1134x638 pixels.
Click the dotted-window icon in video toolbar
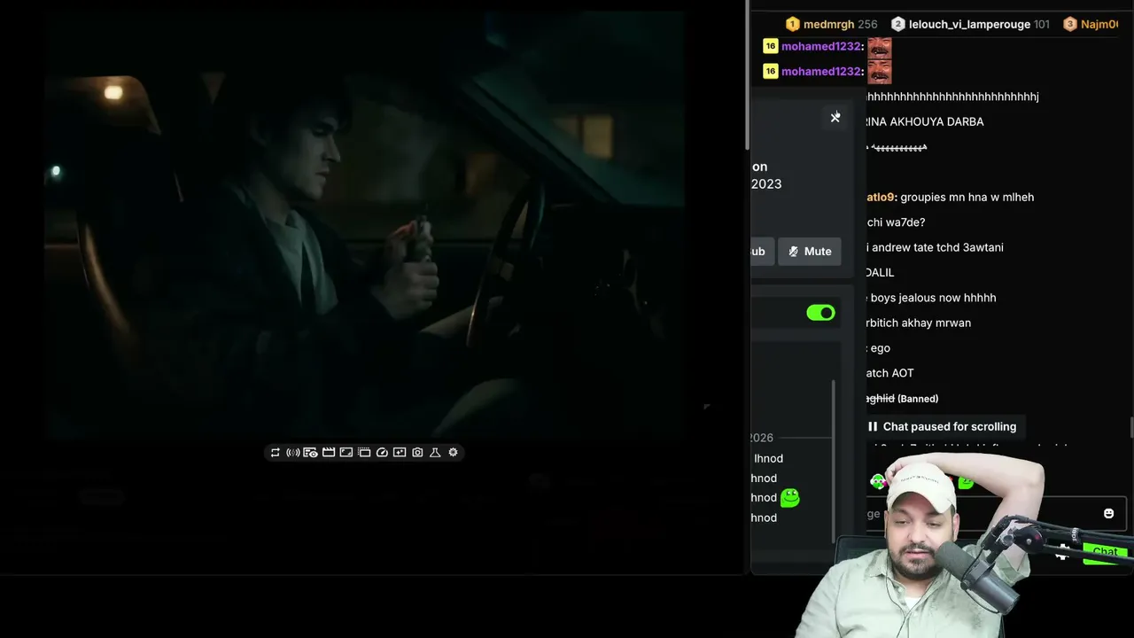pos(364,453)
